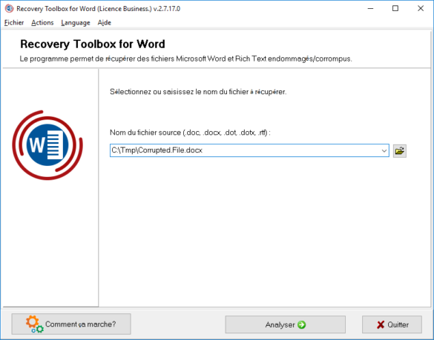Open the Fichier menu
The height and width of the screenshot is (340, 434).
coord(14,23)
